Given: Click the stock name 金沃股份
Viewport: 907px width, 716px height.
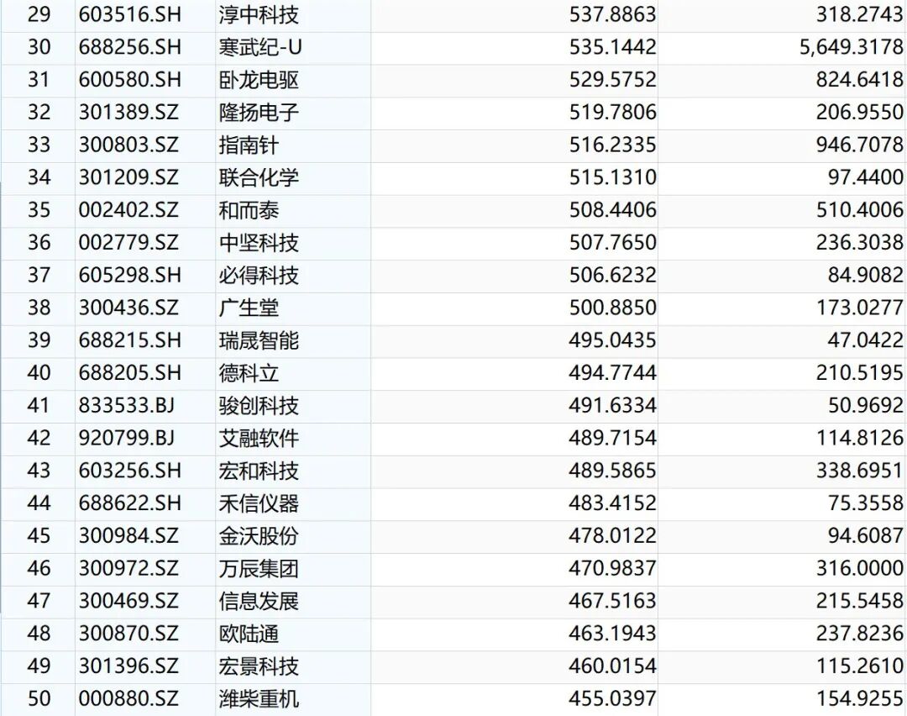Looking at the screenshot, I should [x=259, y=535].
